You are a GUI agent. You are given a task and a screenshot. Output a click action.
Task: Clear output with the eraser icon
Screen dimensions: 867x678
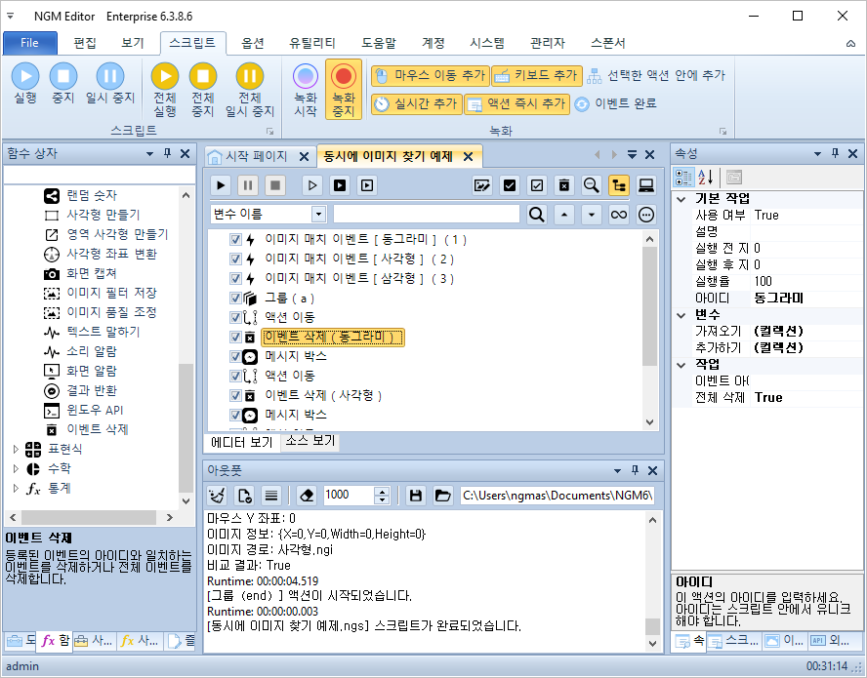coord(307,496)
